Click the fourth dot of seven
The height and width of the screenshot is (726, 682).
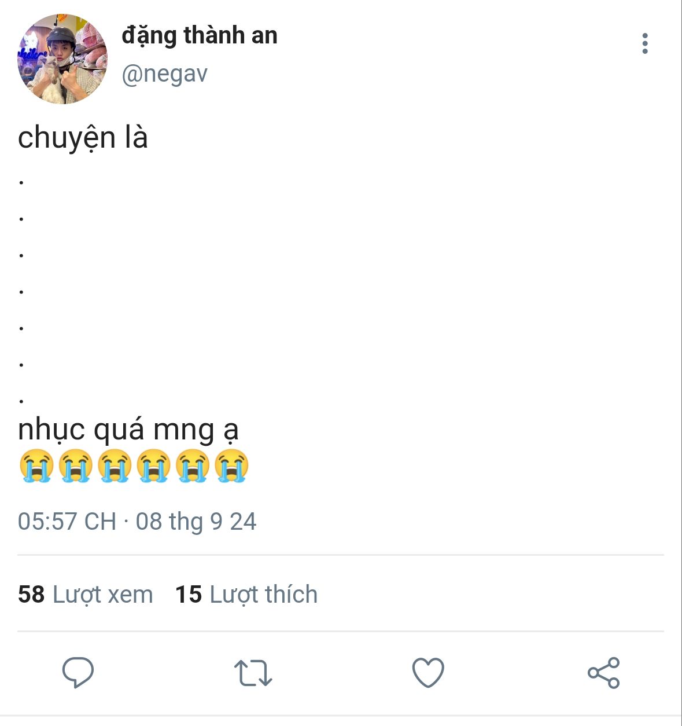click(21, 291)
